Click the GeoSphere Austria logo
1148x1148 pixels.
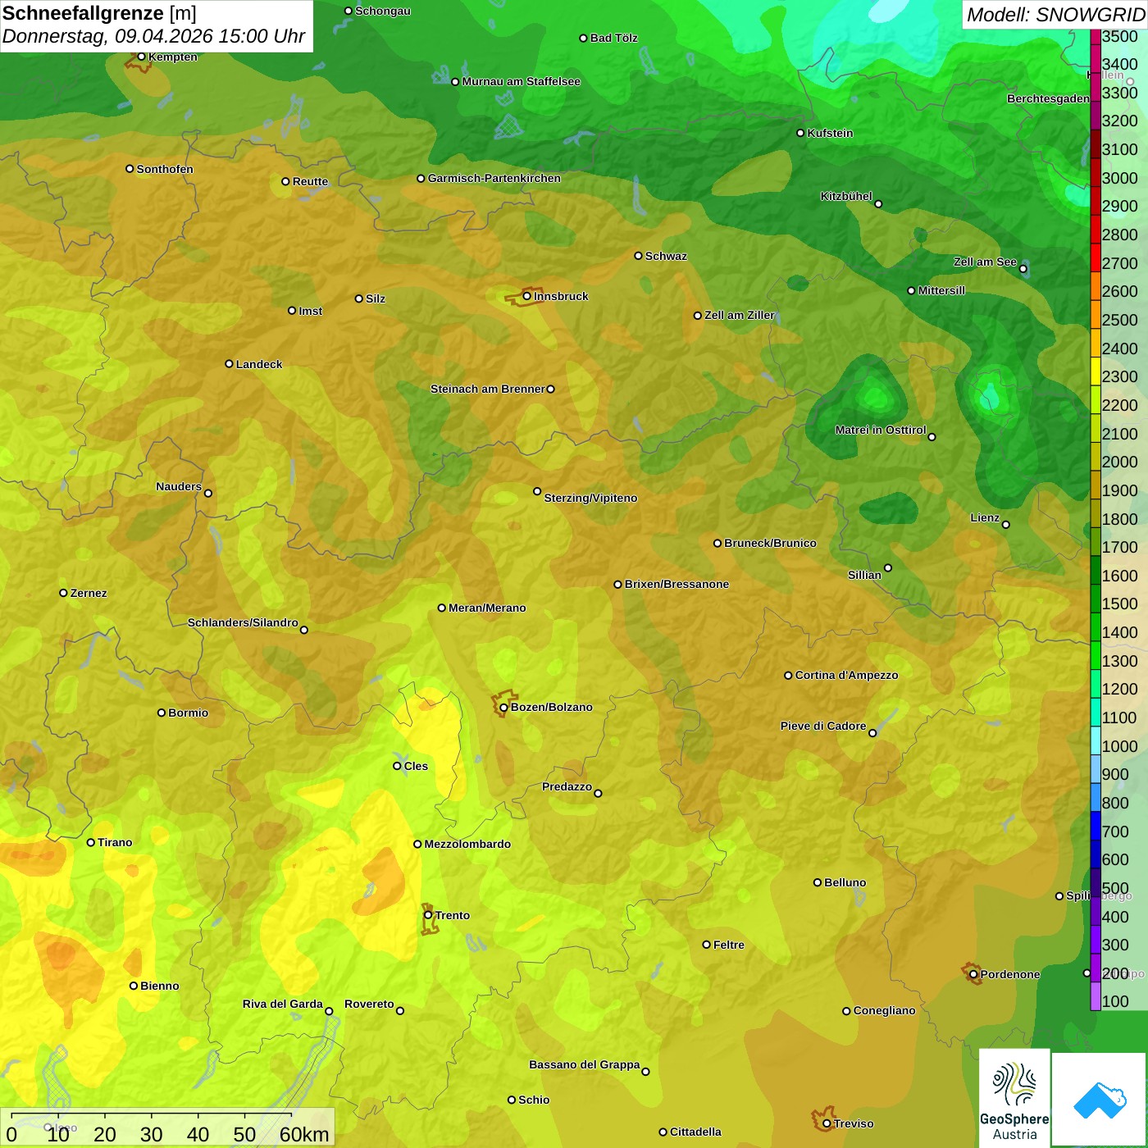pos(1014,1099)
